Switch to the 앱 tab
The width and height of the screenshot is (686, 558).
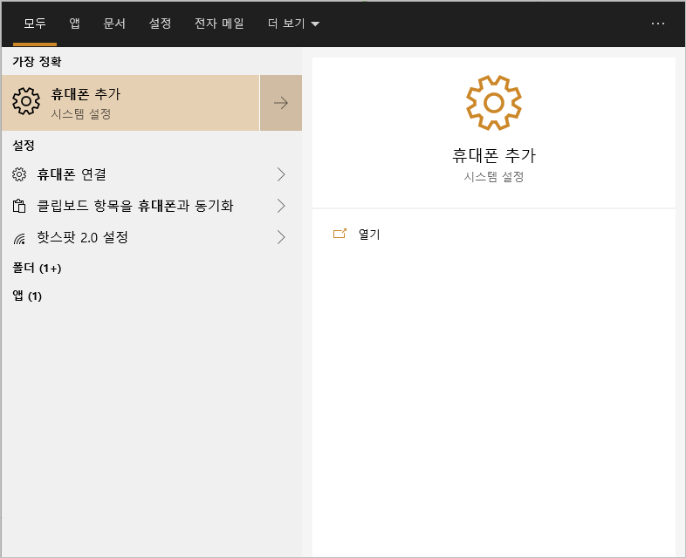click(75, 24)
